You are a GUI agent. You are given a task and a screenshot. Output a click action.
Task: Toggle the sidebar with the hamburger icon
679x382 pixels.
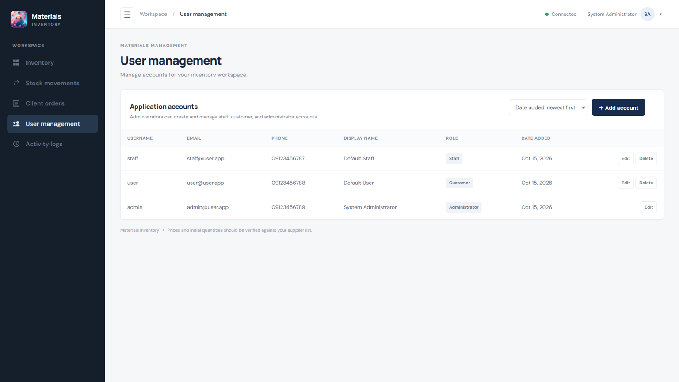127,15
